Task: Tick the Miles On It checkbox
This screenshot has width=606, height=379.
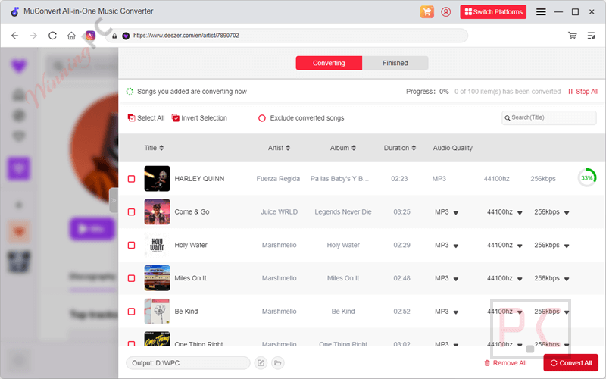Action: [x=131, y=278]
